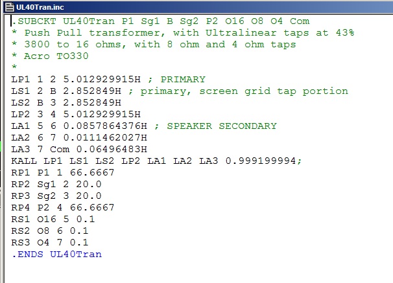Click the LA1 5 6 0.0857864376H line
393x283 pixels.
(144, 126)
